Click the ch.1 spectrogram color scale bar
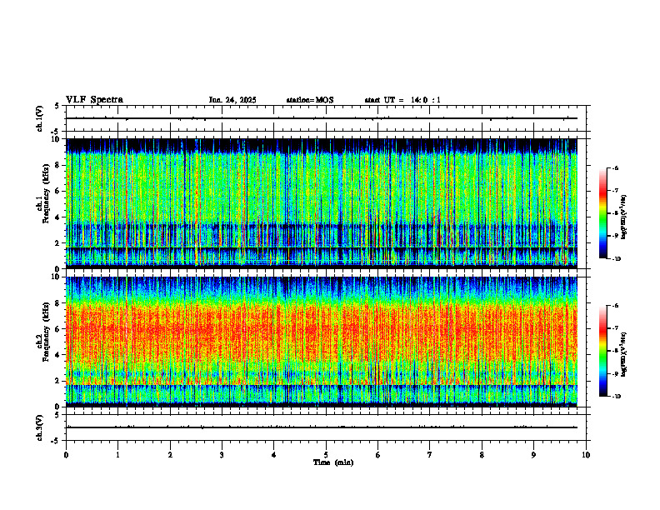 (x=602, y=213)
